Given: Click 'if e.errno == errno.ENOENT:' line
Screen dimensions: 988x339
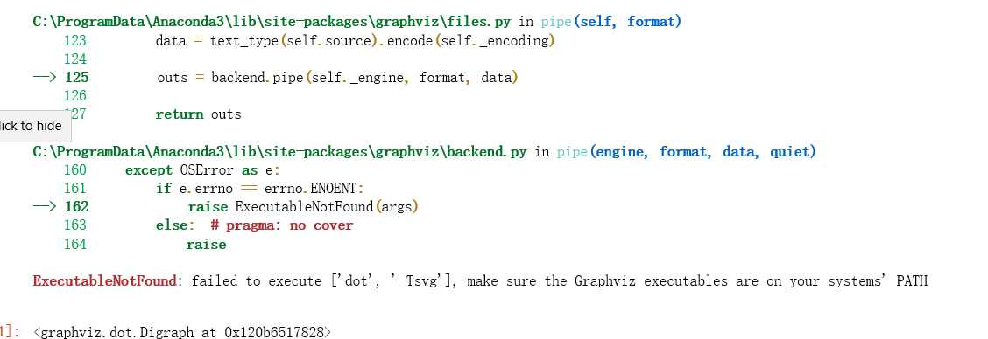Looking at the screenshot, I should [x=260, y=188].
